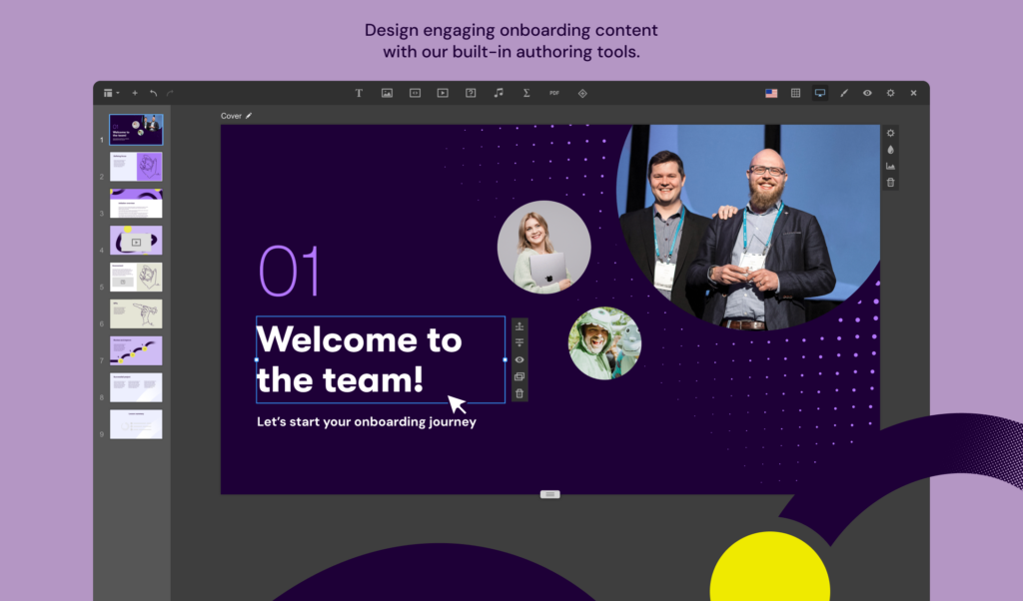
Task: Select slide 2 thumbnail
Action: [136, 167]
